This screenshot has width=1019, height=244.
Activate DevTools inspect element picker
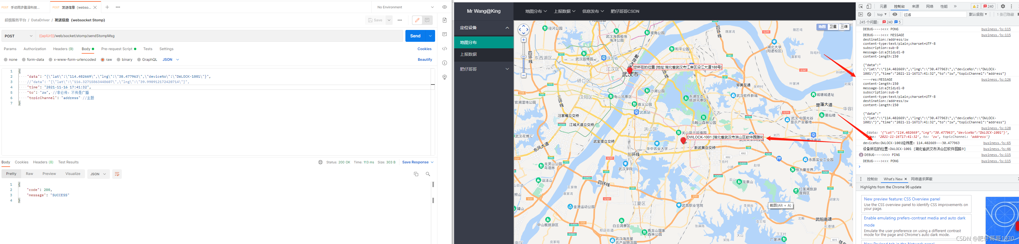click(861, 6)
